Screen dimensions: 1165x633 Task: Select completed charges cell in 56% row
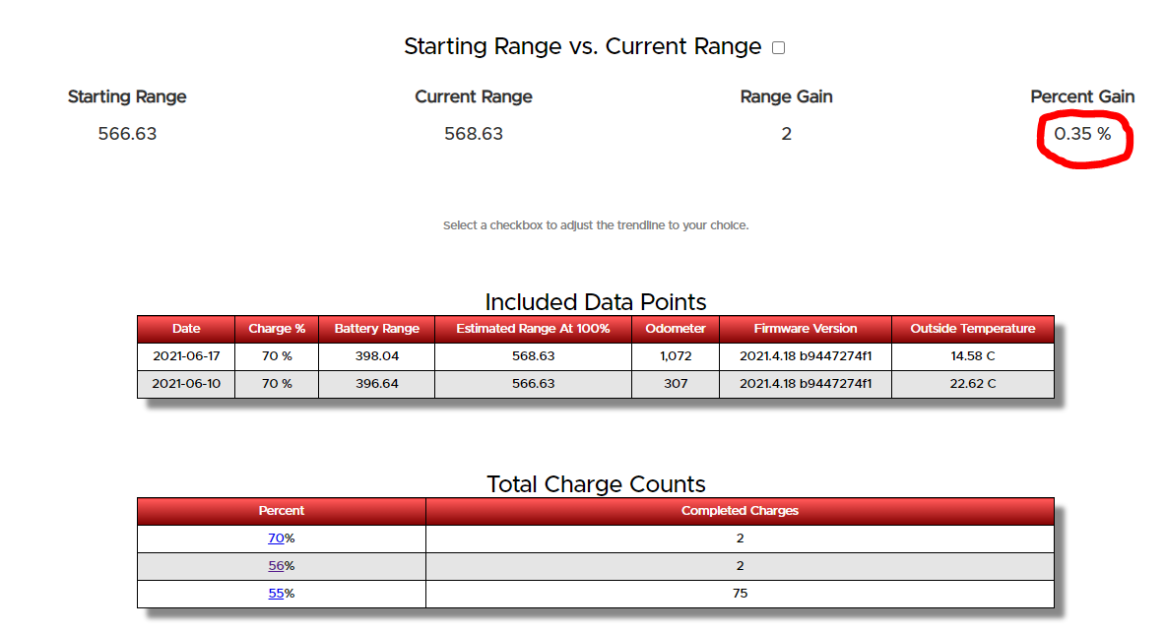740,566
